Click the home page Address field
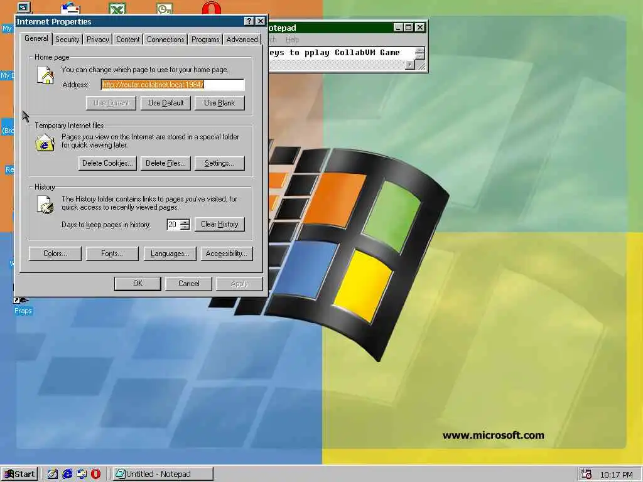Screen dimensions: 643x482 tap(173, 85)
